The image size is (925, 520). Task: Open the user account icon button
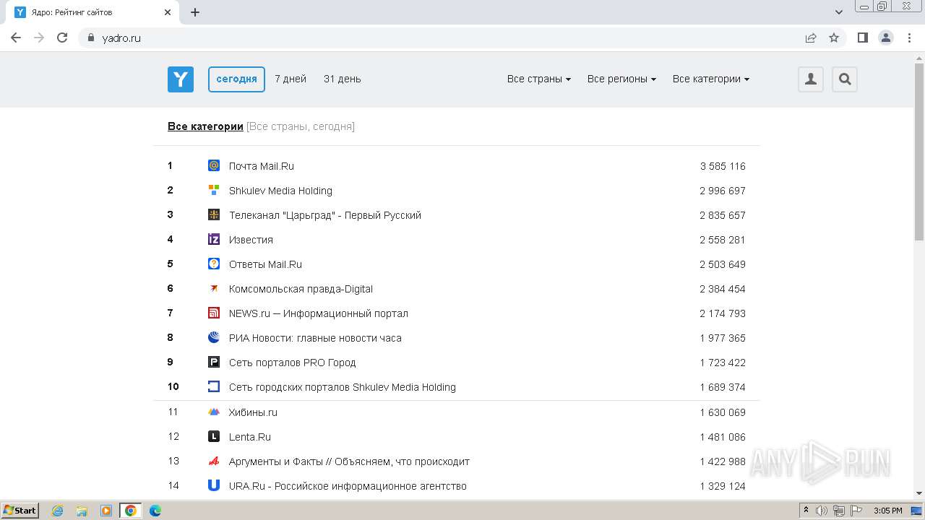pos(811,79)
